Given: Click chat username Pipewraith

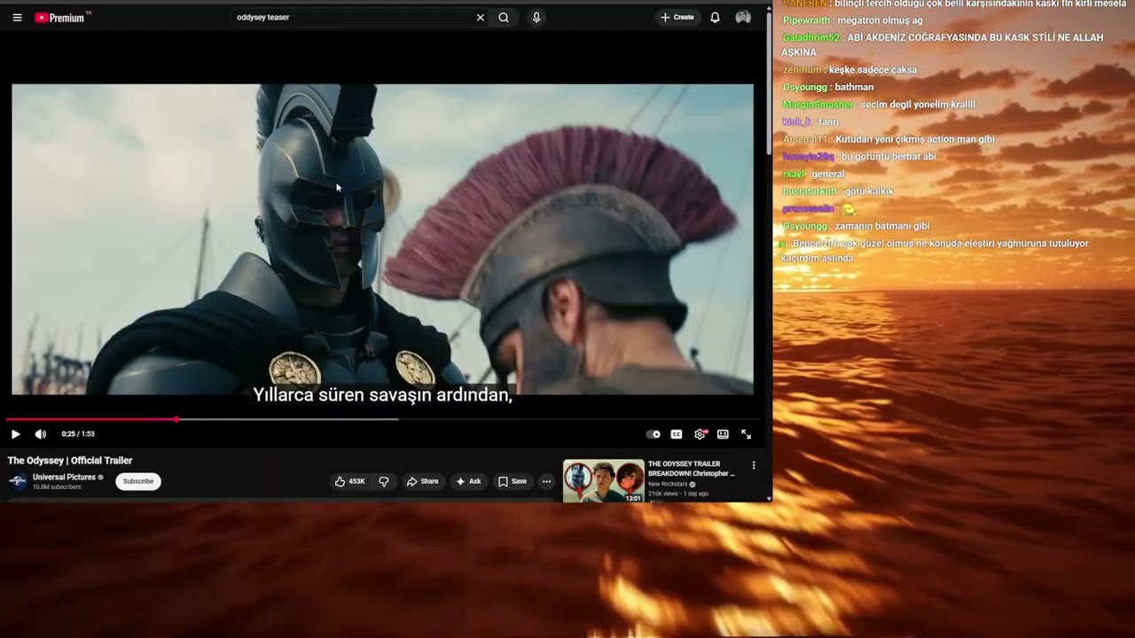Looking at the screenshot, I should 806,20.
